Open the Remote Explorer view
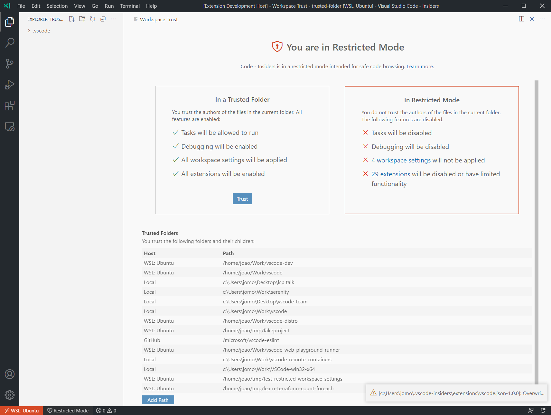551x415 pixels. click(10, 127)
